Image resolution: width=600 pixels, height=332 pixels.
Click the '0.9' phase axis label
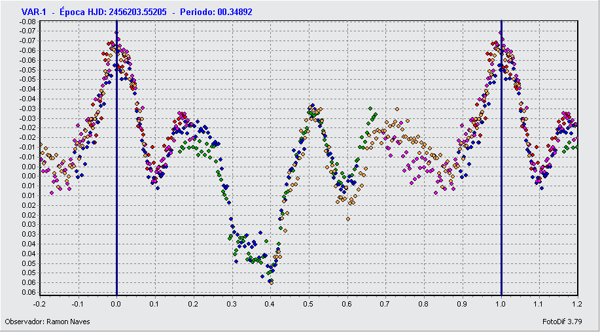pyautogui.click(x=462, y=304)
